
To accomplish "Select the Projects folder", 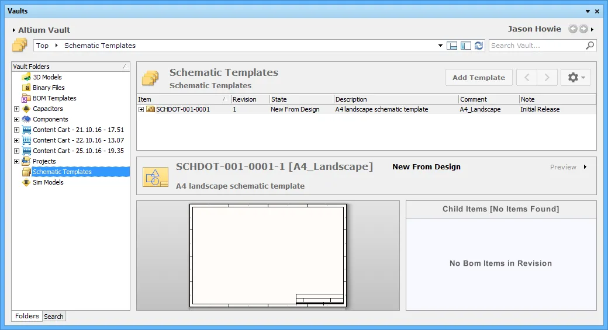I will pyautogui.click(x=44, y=161).
